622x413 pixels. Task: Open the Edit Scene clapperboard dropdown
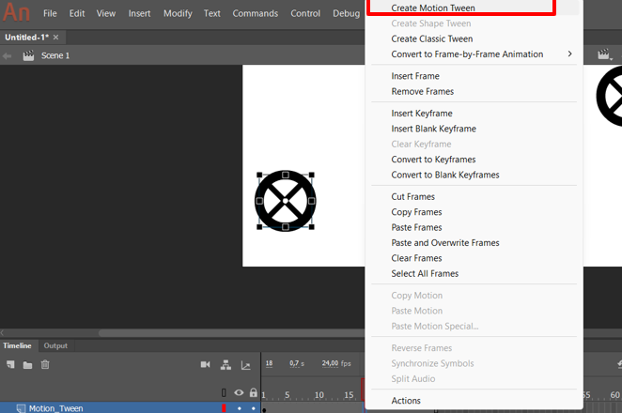point(604,54)
